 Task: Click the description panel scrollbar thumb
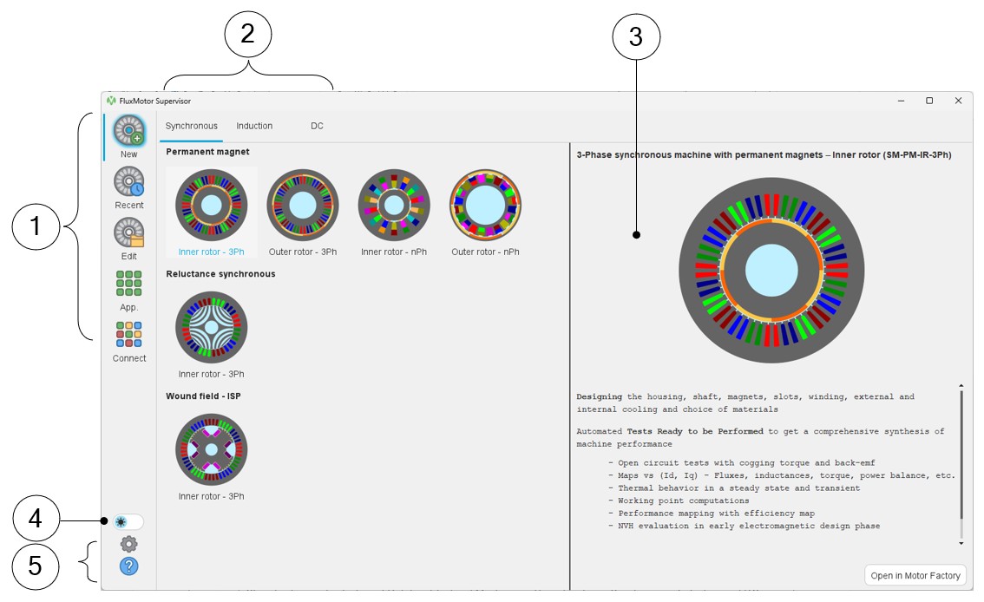[961, 455]
